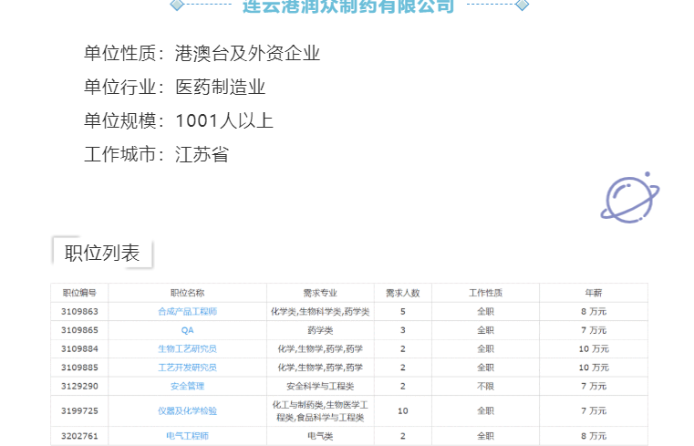Click the 7 万元 salary for 安全管理

[x=594, y=386]
